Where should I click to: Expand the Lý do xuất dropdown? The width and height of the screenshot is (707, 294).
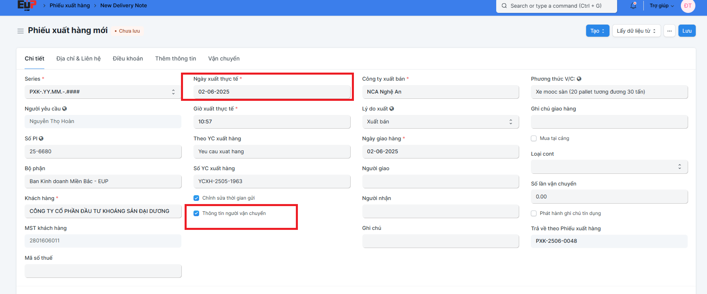point(440,122)
